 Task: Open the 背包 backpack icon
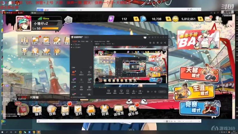(91, 110)
